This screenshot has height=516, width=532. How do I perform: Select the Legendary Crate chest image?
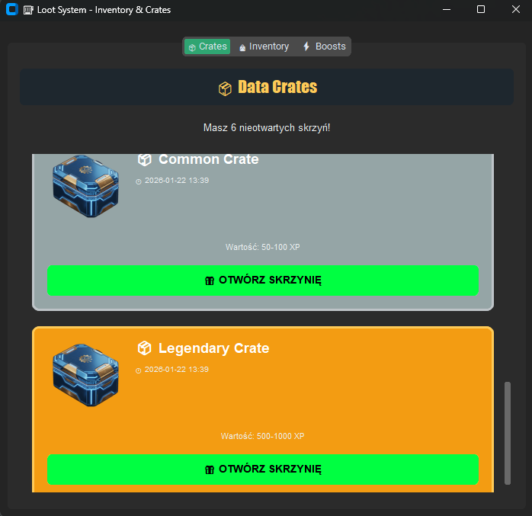(86, 375)
